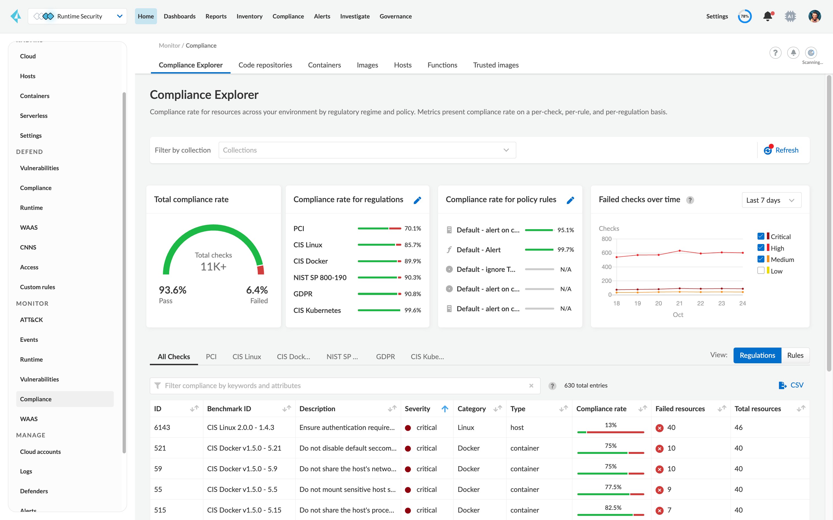
Task: Enable the Low severity checkbox
Action: [761, 271]
